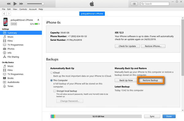Enable Encrypt local backup checkbox

(55, 91)
